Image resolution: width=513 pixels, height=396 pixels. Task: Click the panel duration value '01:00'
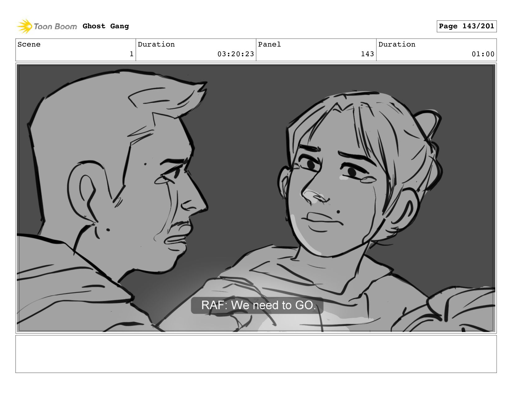coord(483,54)
